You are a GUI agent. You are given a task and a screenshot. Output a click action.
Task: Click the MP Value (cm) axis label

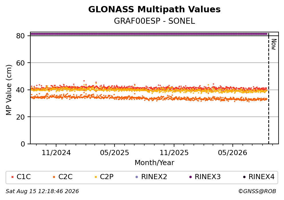(9, 90)
